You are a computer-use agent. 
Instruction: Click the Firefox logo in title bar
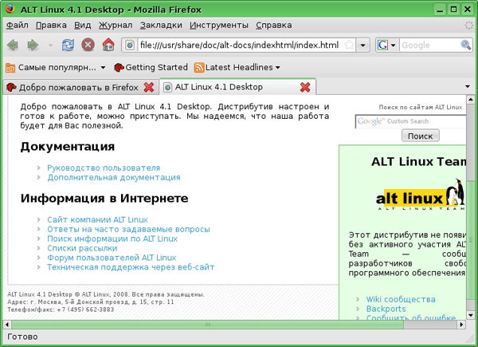[x=10, y=9]
